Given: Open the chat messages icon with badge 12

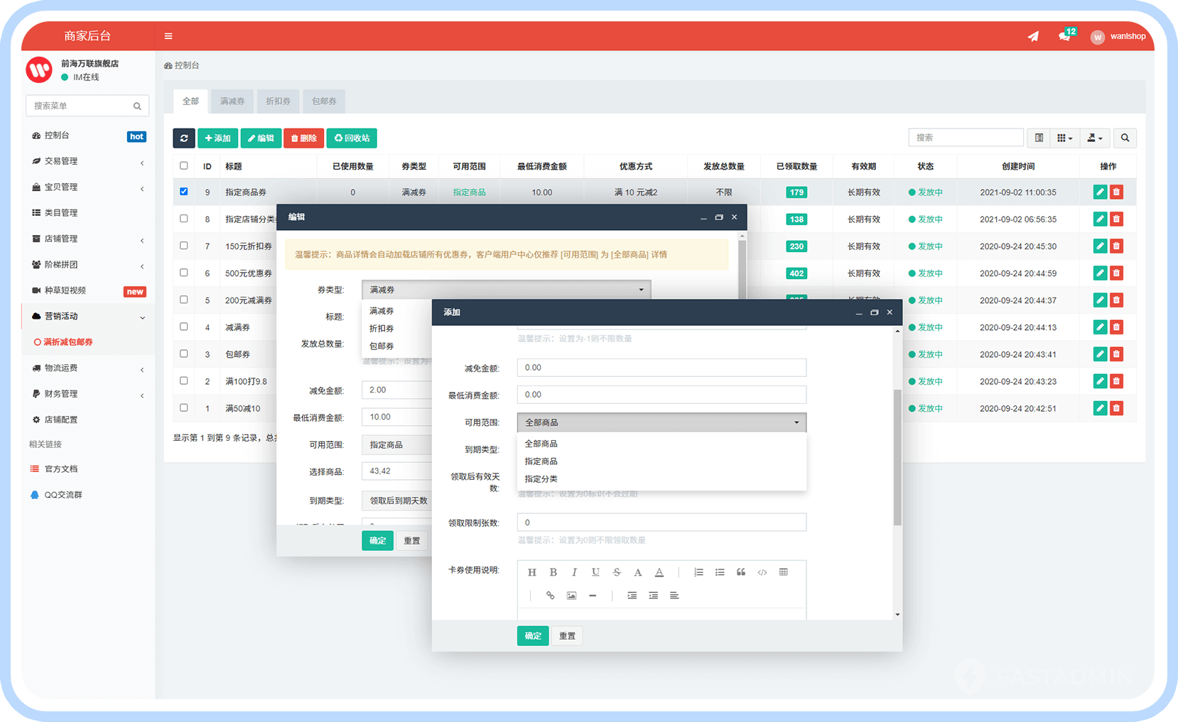Looking at the screenshot, I should click(x=1064, y=36).
